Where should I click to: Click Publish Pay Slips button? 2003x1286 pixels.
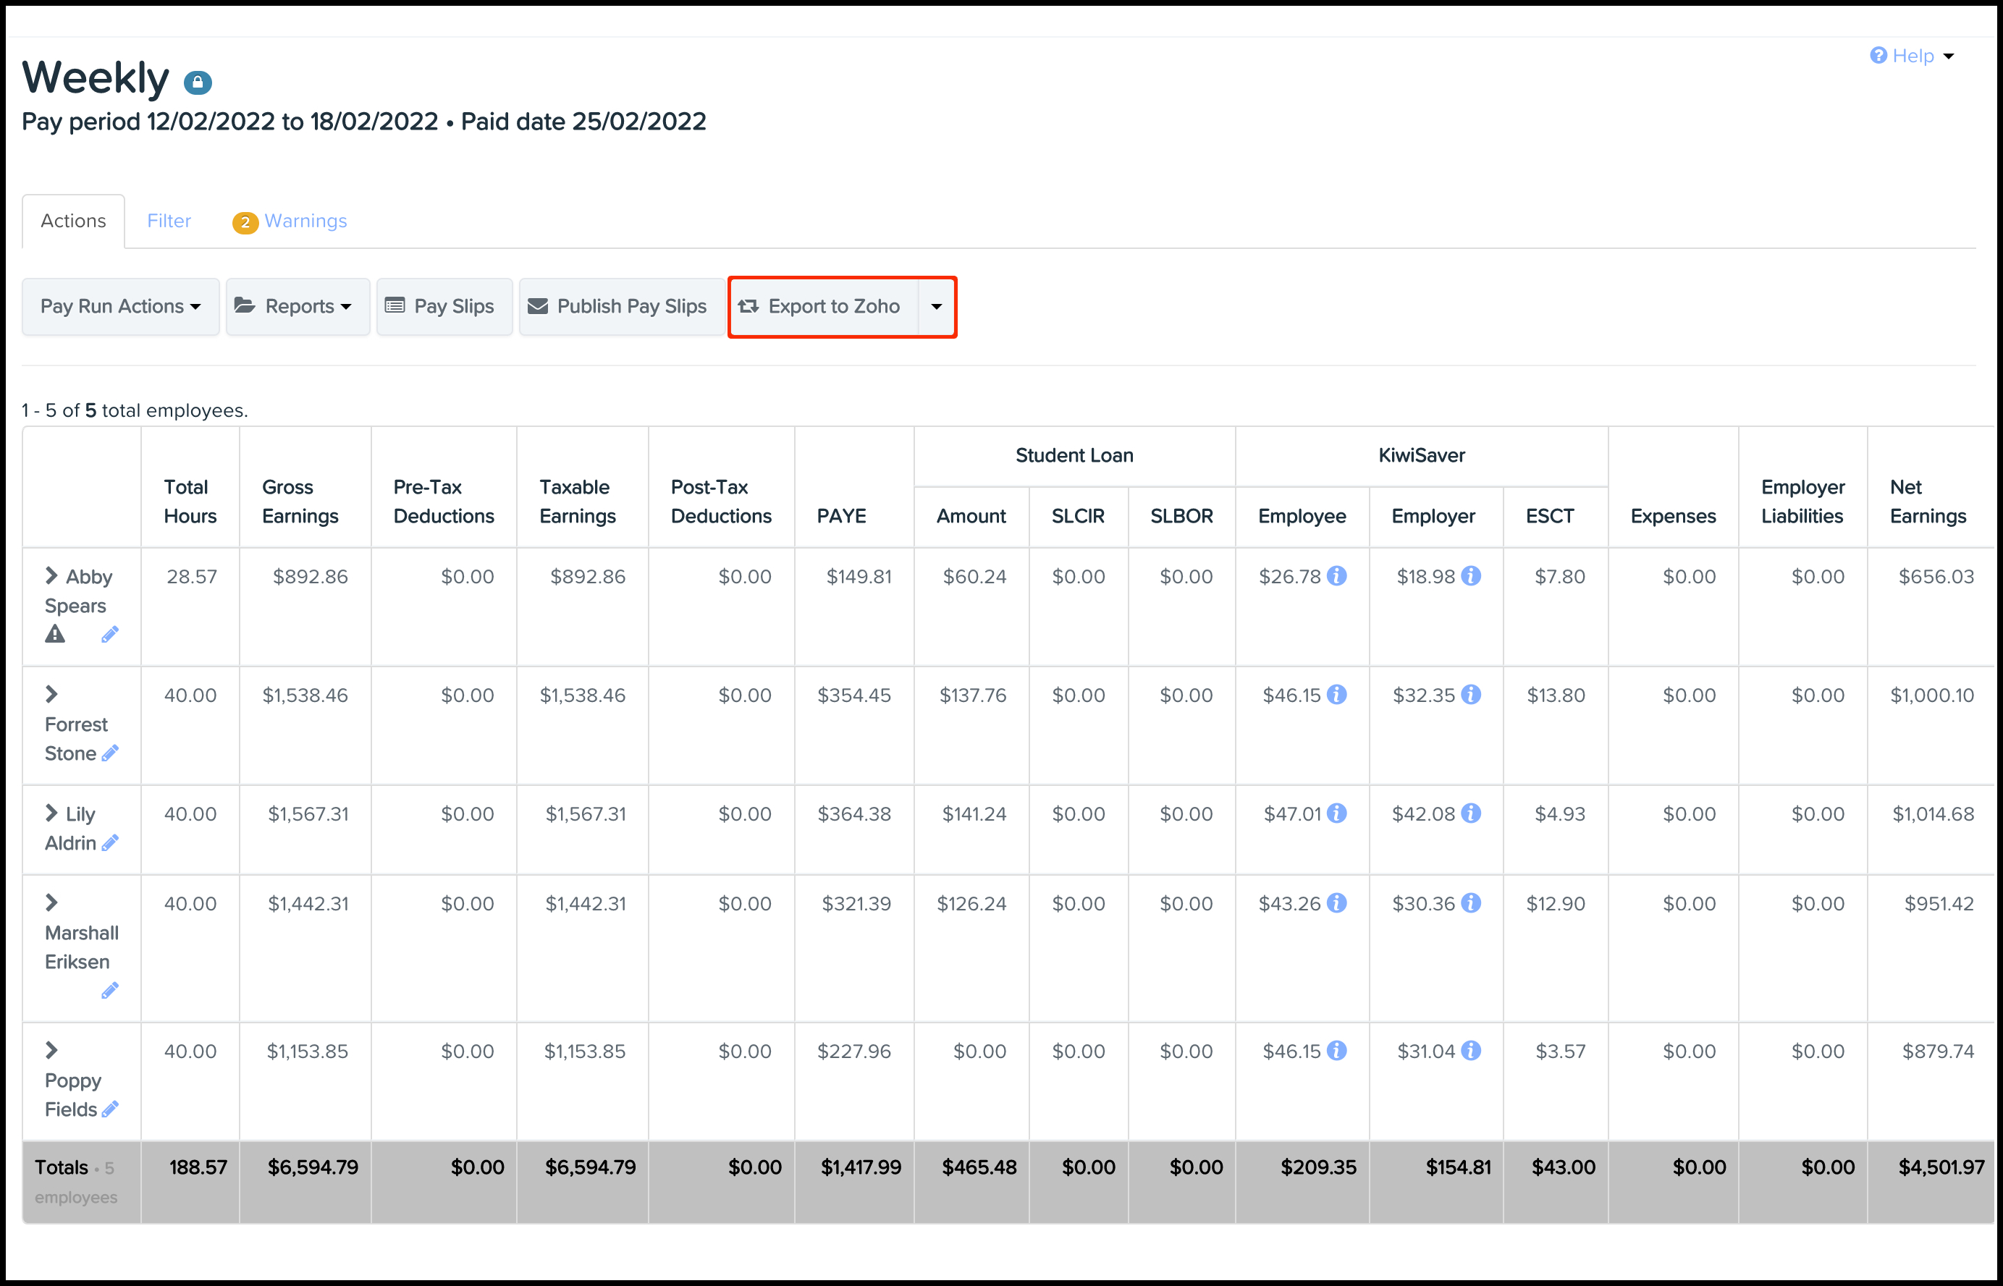tap(620, 306)
